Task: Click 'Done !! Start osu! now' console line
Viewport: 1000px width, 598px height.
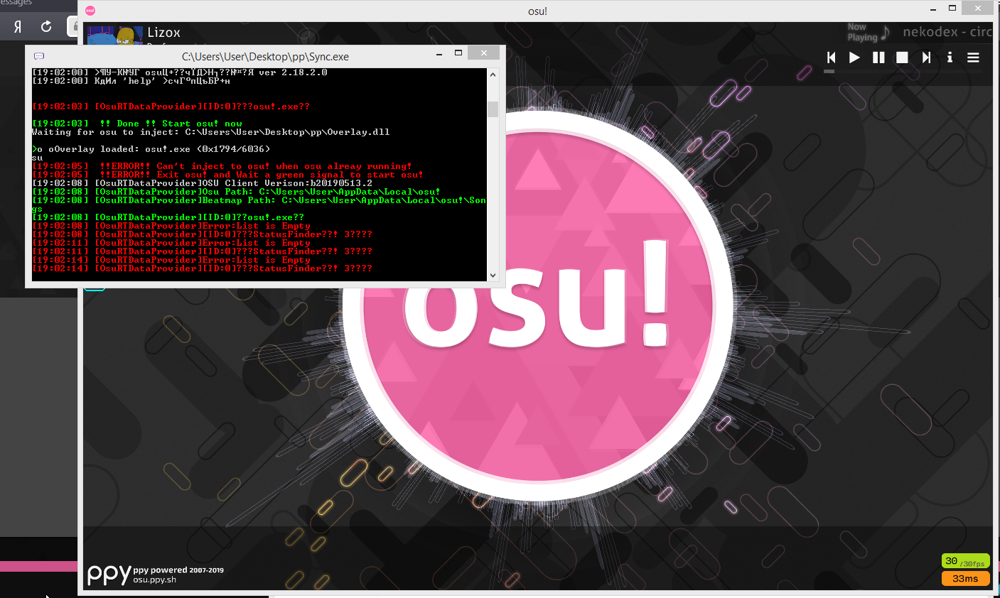Action: click(x=137, y=124)
